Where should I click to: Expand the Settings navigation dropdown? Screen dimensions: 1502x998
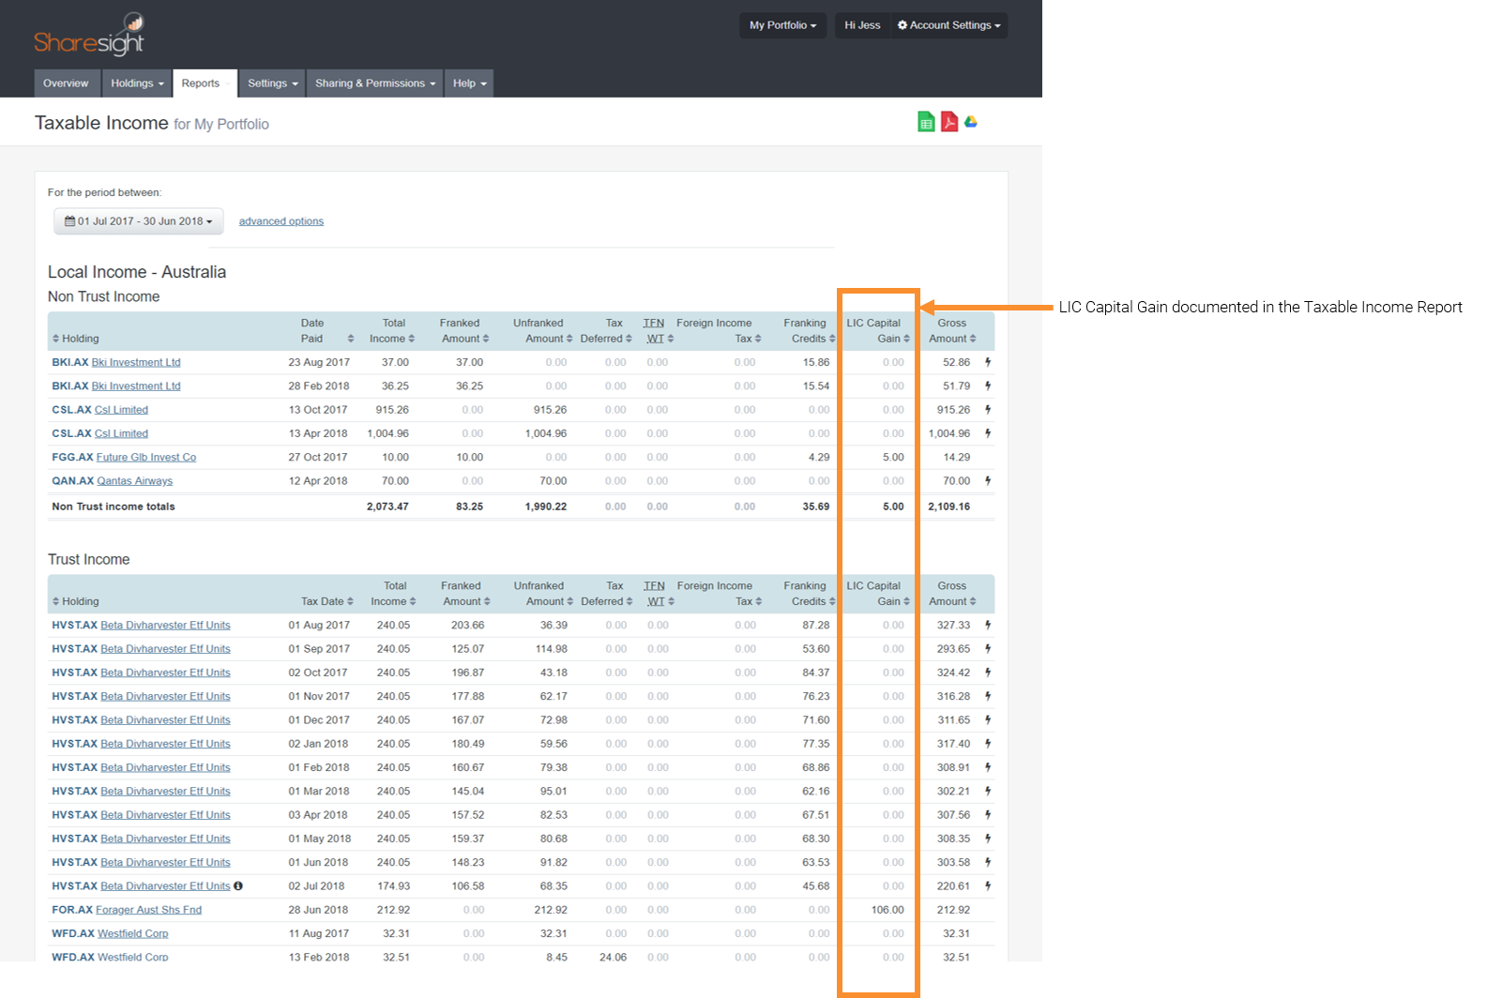272,83
